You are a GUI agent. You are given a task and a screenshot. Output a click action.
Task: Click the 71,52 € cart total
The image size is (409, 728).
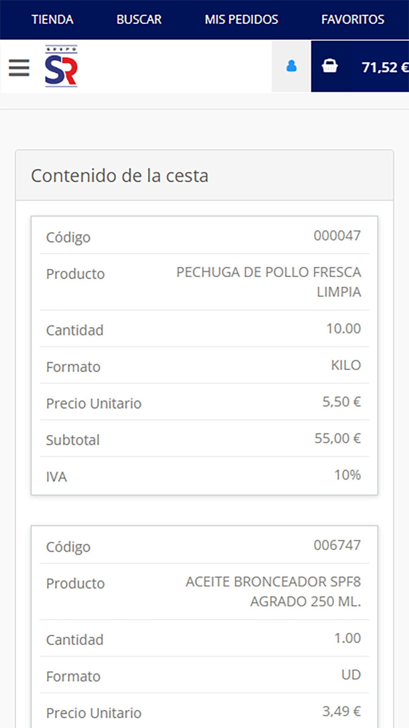(x=384, y=67)
